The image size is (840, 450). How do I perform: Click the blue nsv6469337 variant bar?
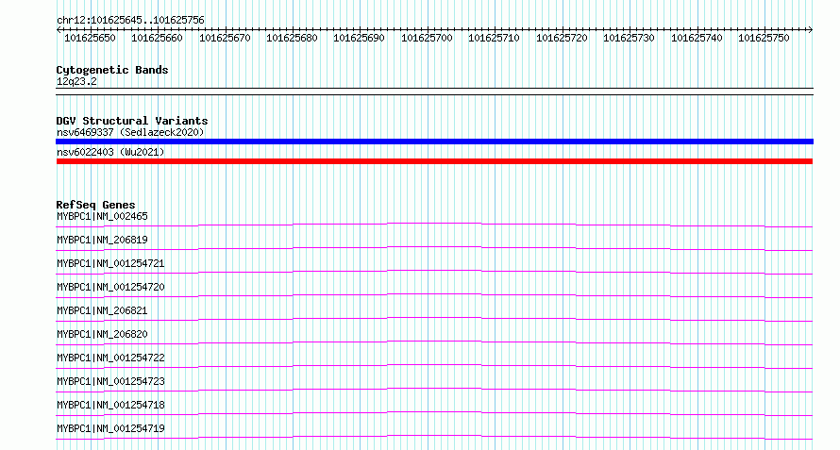(x=434, y=142)
